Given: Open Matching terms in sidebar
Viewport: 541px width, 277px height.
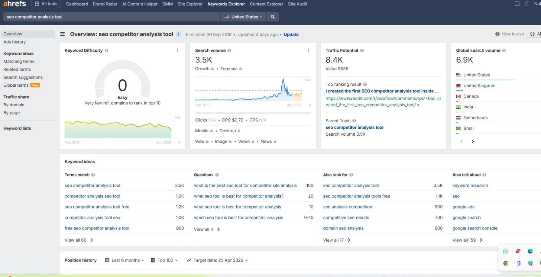Looking at the screenshot, I should click(x=19, y=61).
